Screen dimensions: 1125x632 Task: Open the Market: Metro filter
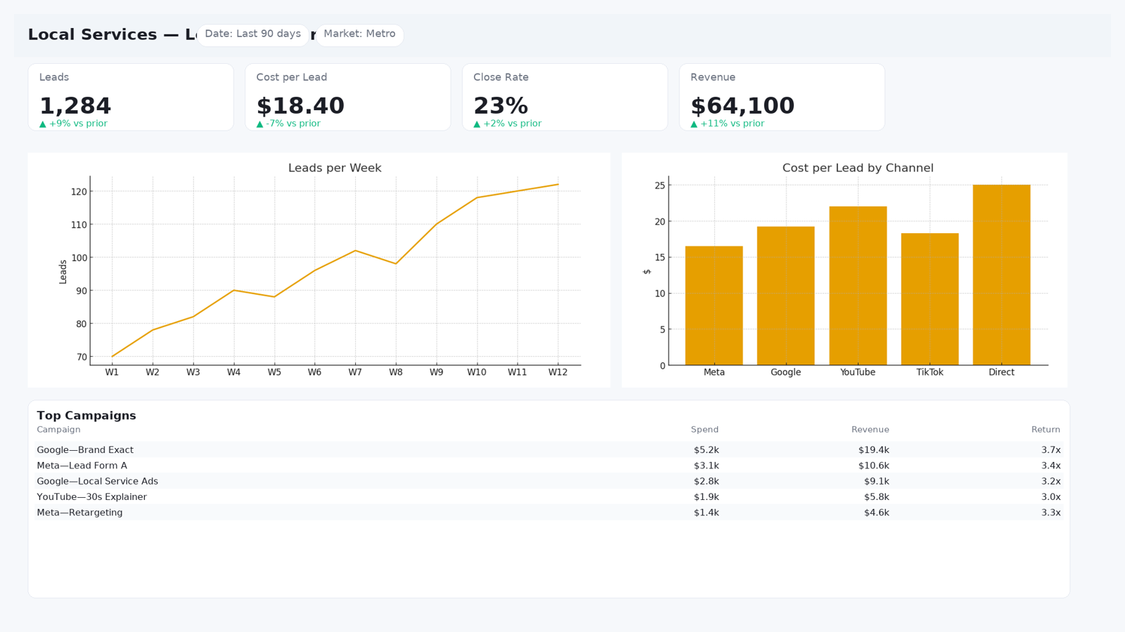tap(359, 35)
